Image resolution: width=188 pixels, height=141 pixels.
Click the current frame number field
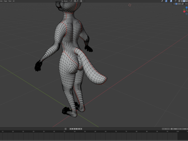coord(166,129)
